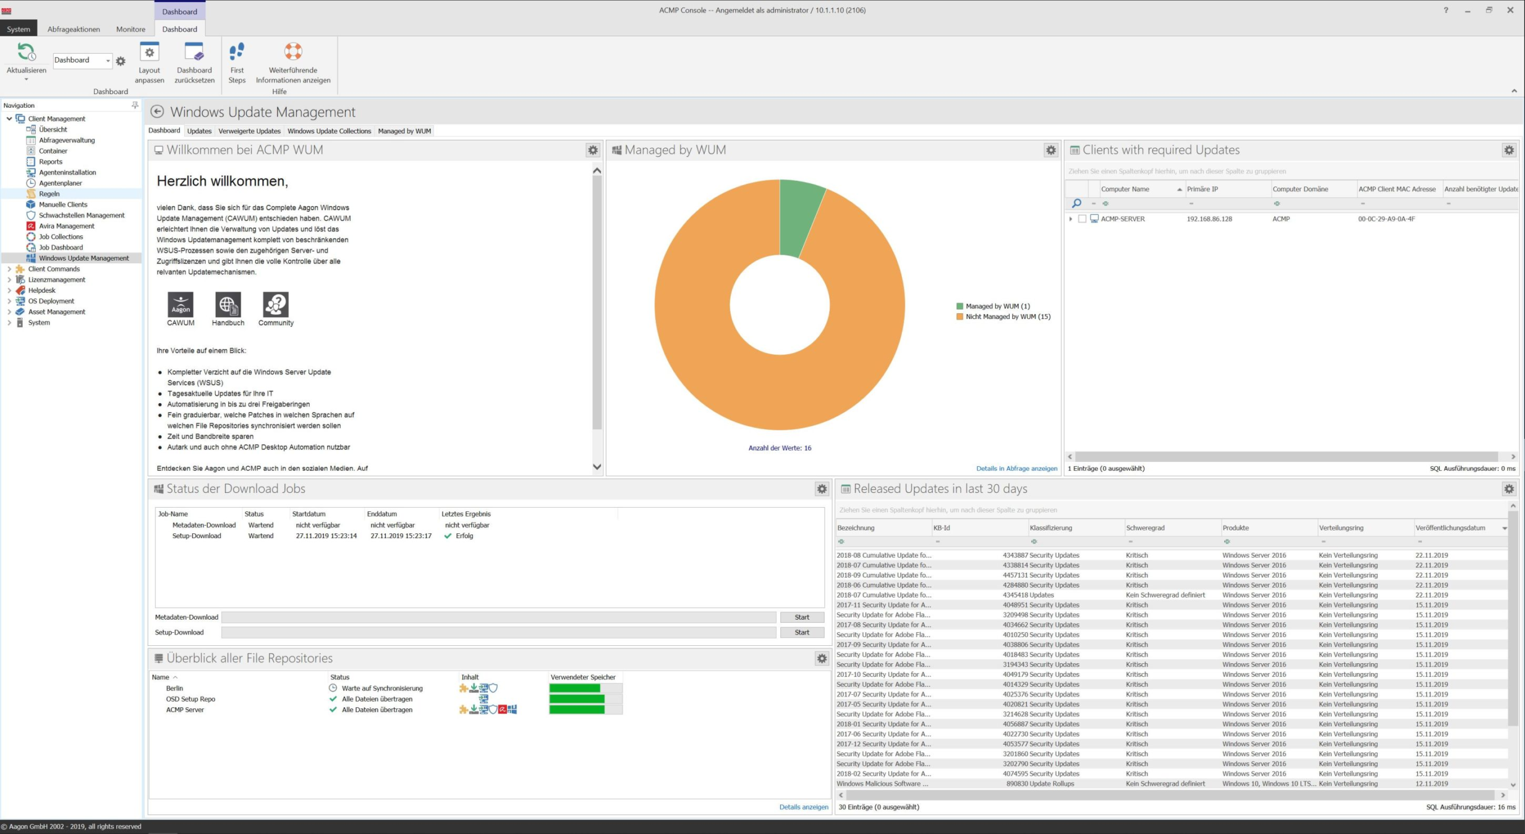Screen dimensions: 1525x834
Task: Open the Dashboard selection combo box
Action: pyautogui.click(x=82, y=60)
